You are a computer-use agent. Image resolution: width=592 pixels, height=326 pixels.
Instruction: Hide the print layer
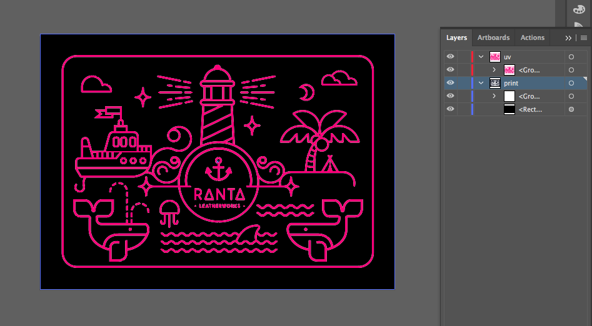(x=450, y=82)
